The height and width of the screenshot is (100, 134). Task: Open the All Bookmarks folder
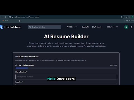tap(130, 21)
